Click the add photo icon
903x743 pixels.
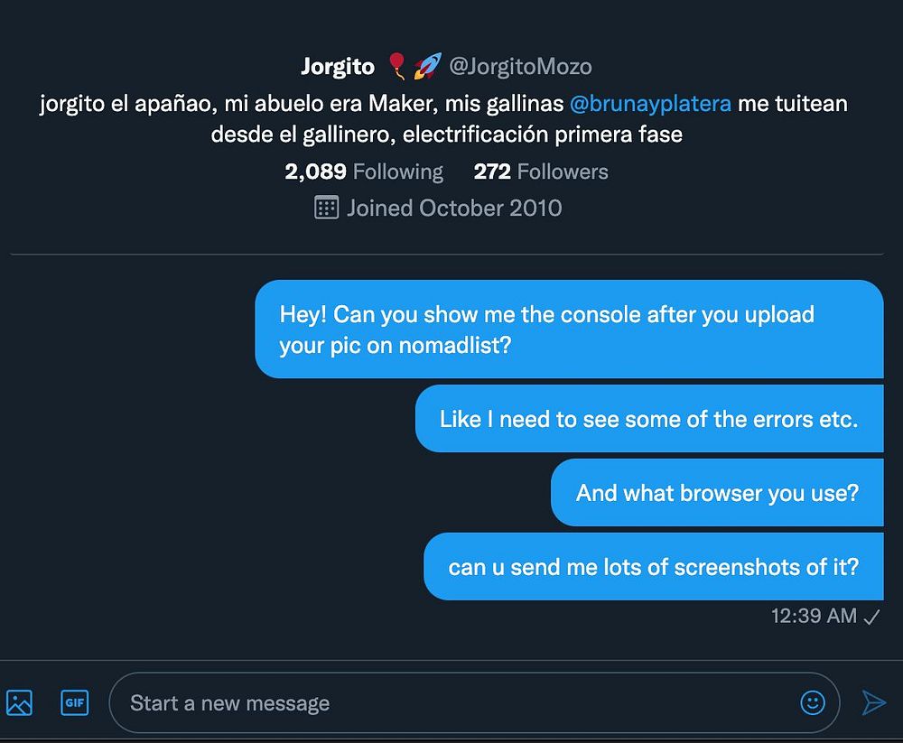tap(19, 702)
